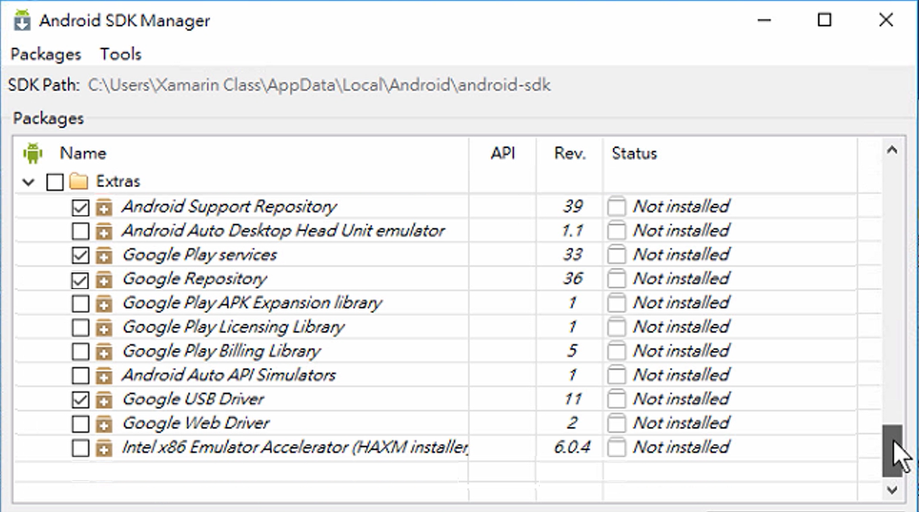This screenshot has width=919, height=512.
Task: Click the green Android icon in header
Action: [32, 153]
